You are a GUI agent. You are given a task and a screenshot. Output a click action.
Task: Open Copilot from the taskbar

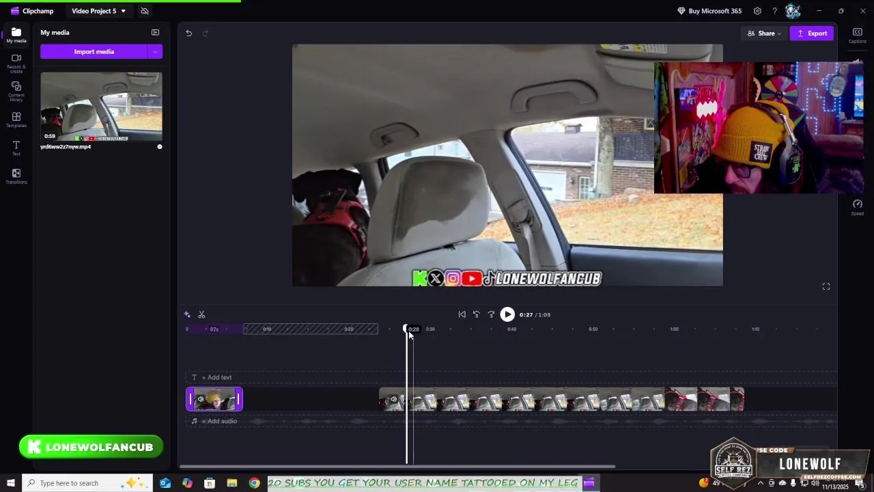tap(188, 483)
